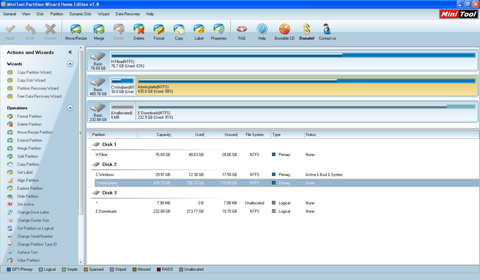Open the Dynamic Disk menu

(80, 14)
